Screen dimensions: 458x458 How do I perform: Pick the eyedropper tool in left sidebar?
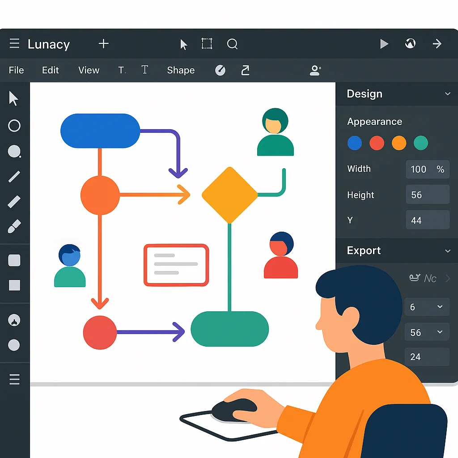tap(14, 227)
